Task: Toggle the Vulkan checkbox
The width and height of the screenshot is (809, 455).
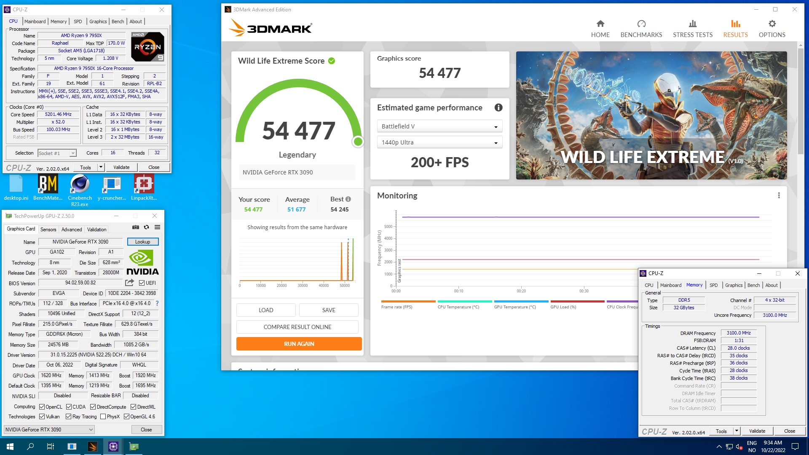Action: pyautogui.click(x=42, y=417)
